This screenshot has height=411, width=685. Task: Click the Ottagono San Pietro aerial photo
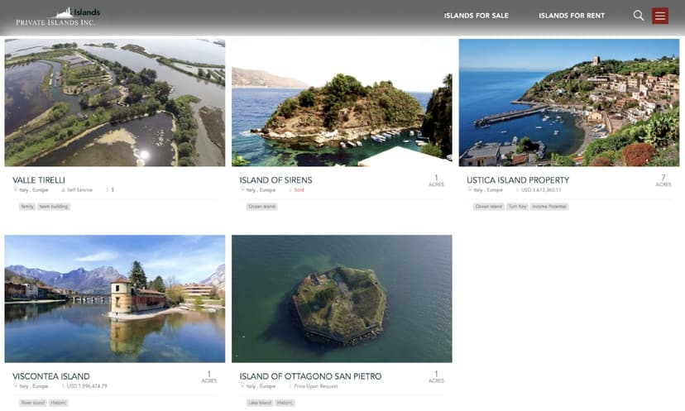pyautogui.click(x=342, y=299)
